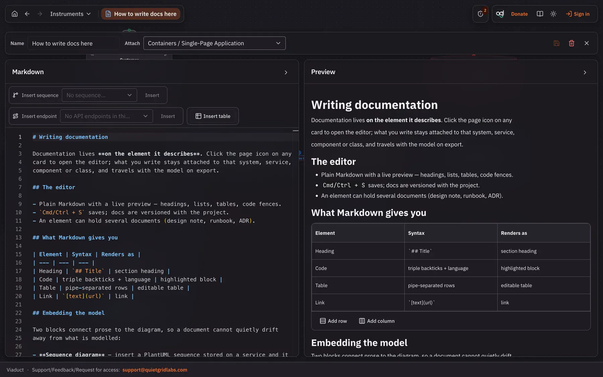The height and width of the screenshot is (377, 603).
Task: Open the Attach dropdown Containers / Single-Page Application
Action: [x=214, y=43]
